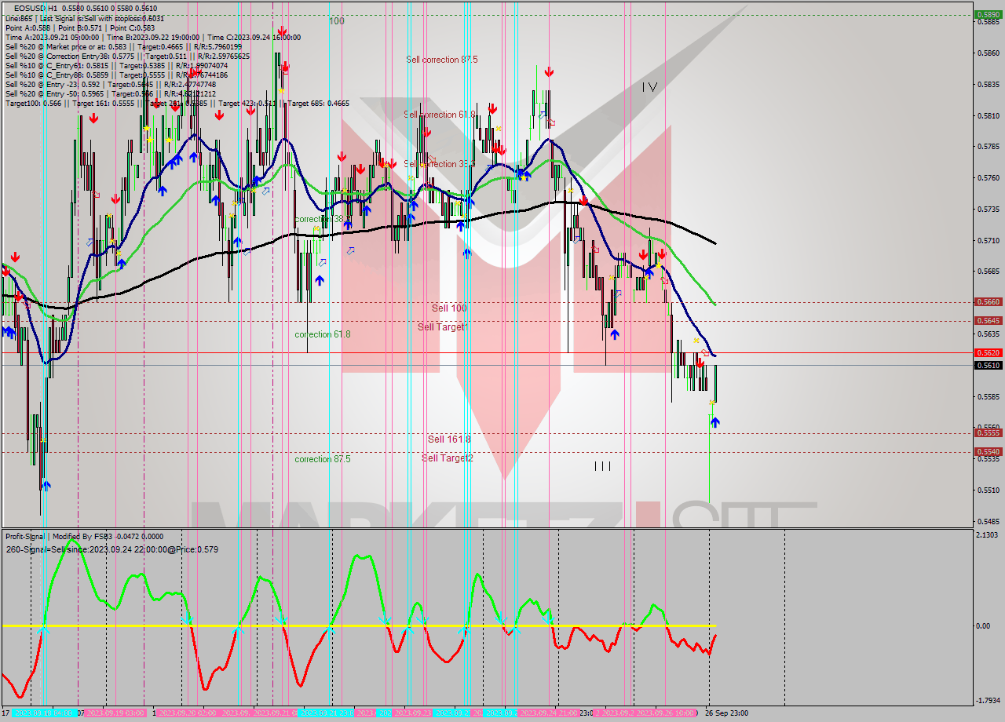Screen dimensions: 1005x722
Task: Click the yellow zero line in the Profit-Signal panel
Action: (x=314, y=625)
